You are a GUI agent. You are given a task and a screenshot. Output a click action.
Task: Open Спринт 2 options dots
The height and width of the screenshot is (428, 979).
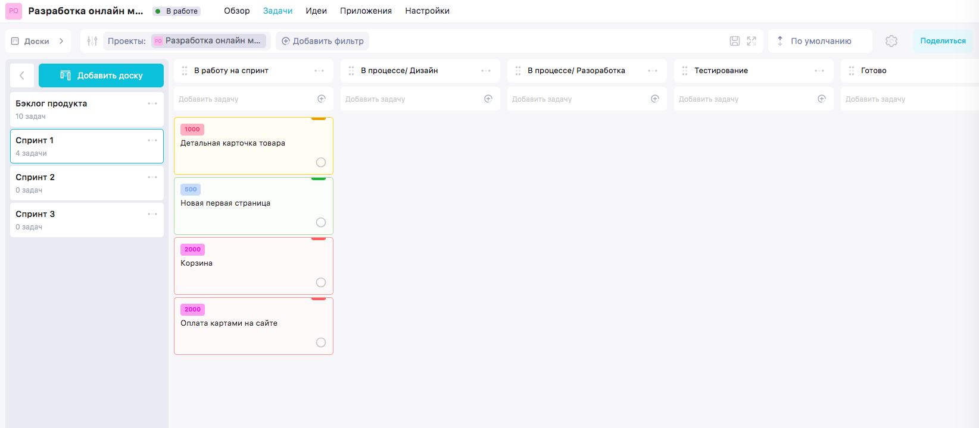pyautogui.click(x=152, y=177)
